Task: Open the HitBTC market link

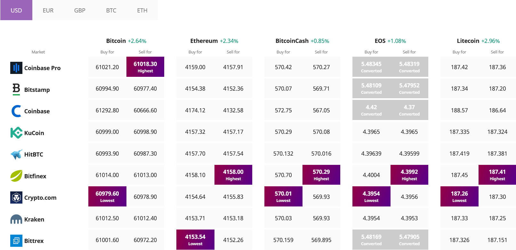Action: pyautogui.click(x=34, y=154)
